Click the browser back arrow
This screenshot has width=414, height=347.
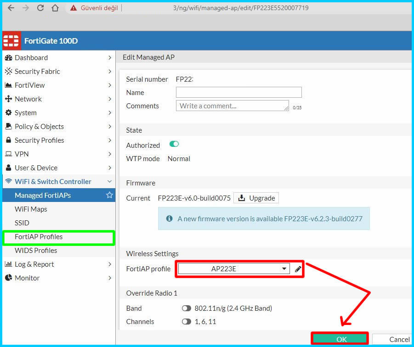pyautogui.click(x=11, y=8)
